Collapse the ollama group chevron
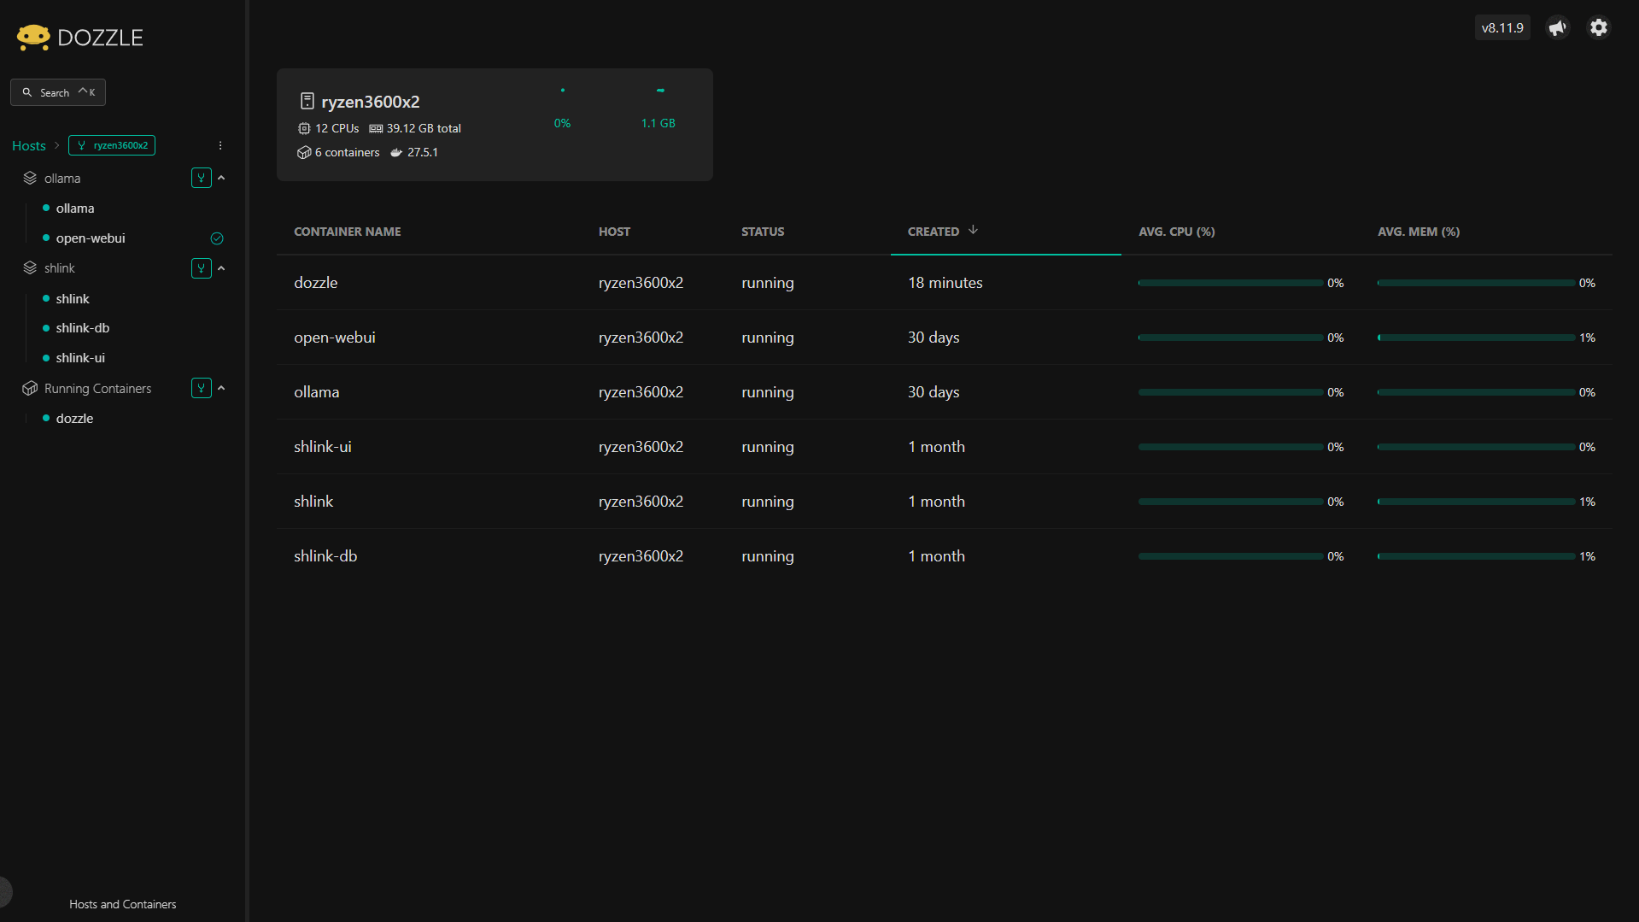The width and height of the screenshot is (1639, 922). click(221, 178)
